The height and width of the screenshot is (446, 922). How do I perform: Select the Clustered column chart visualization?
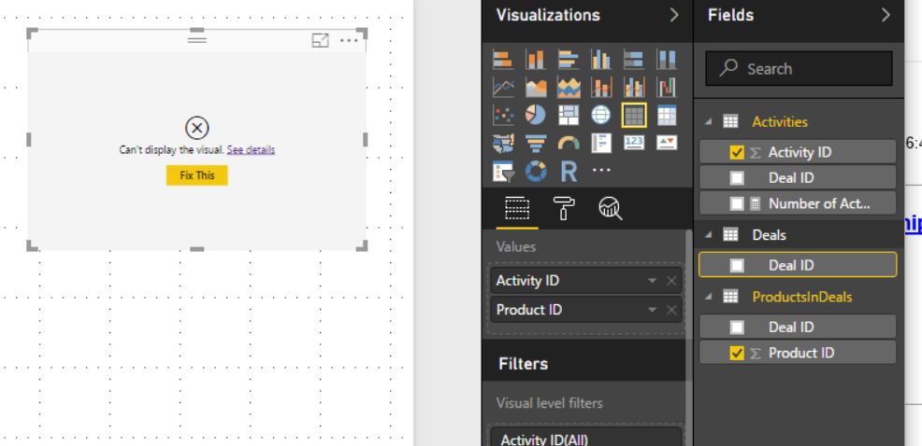601,60
